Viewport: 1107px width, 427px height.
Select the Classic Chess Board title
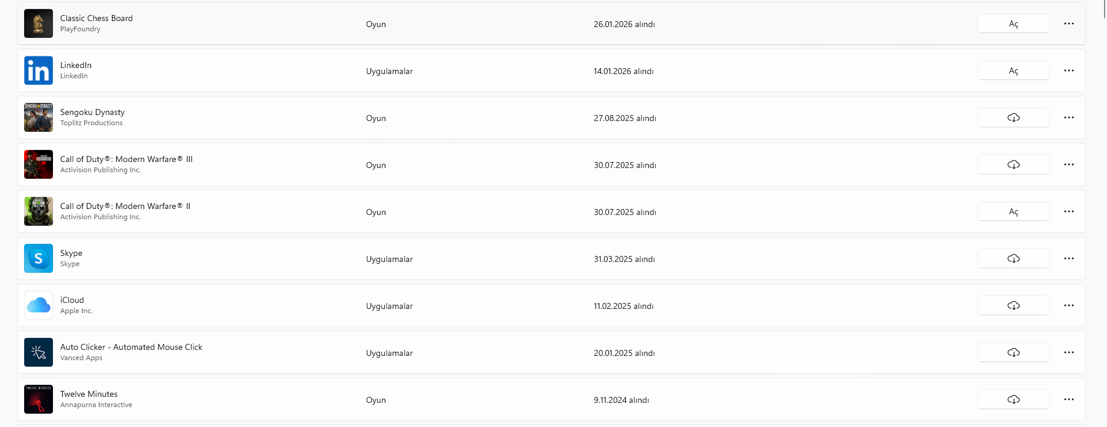(96, 18)
